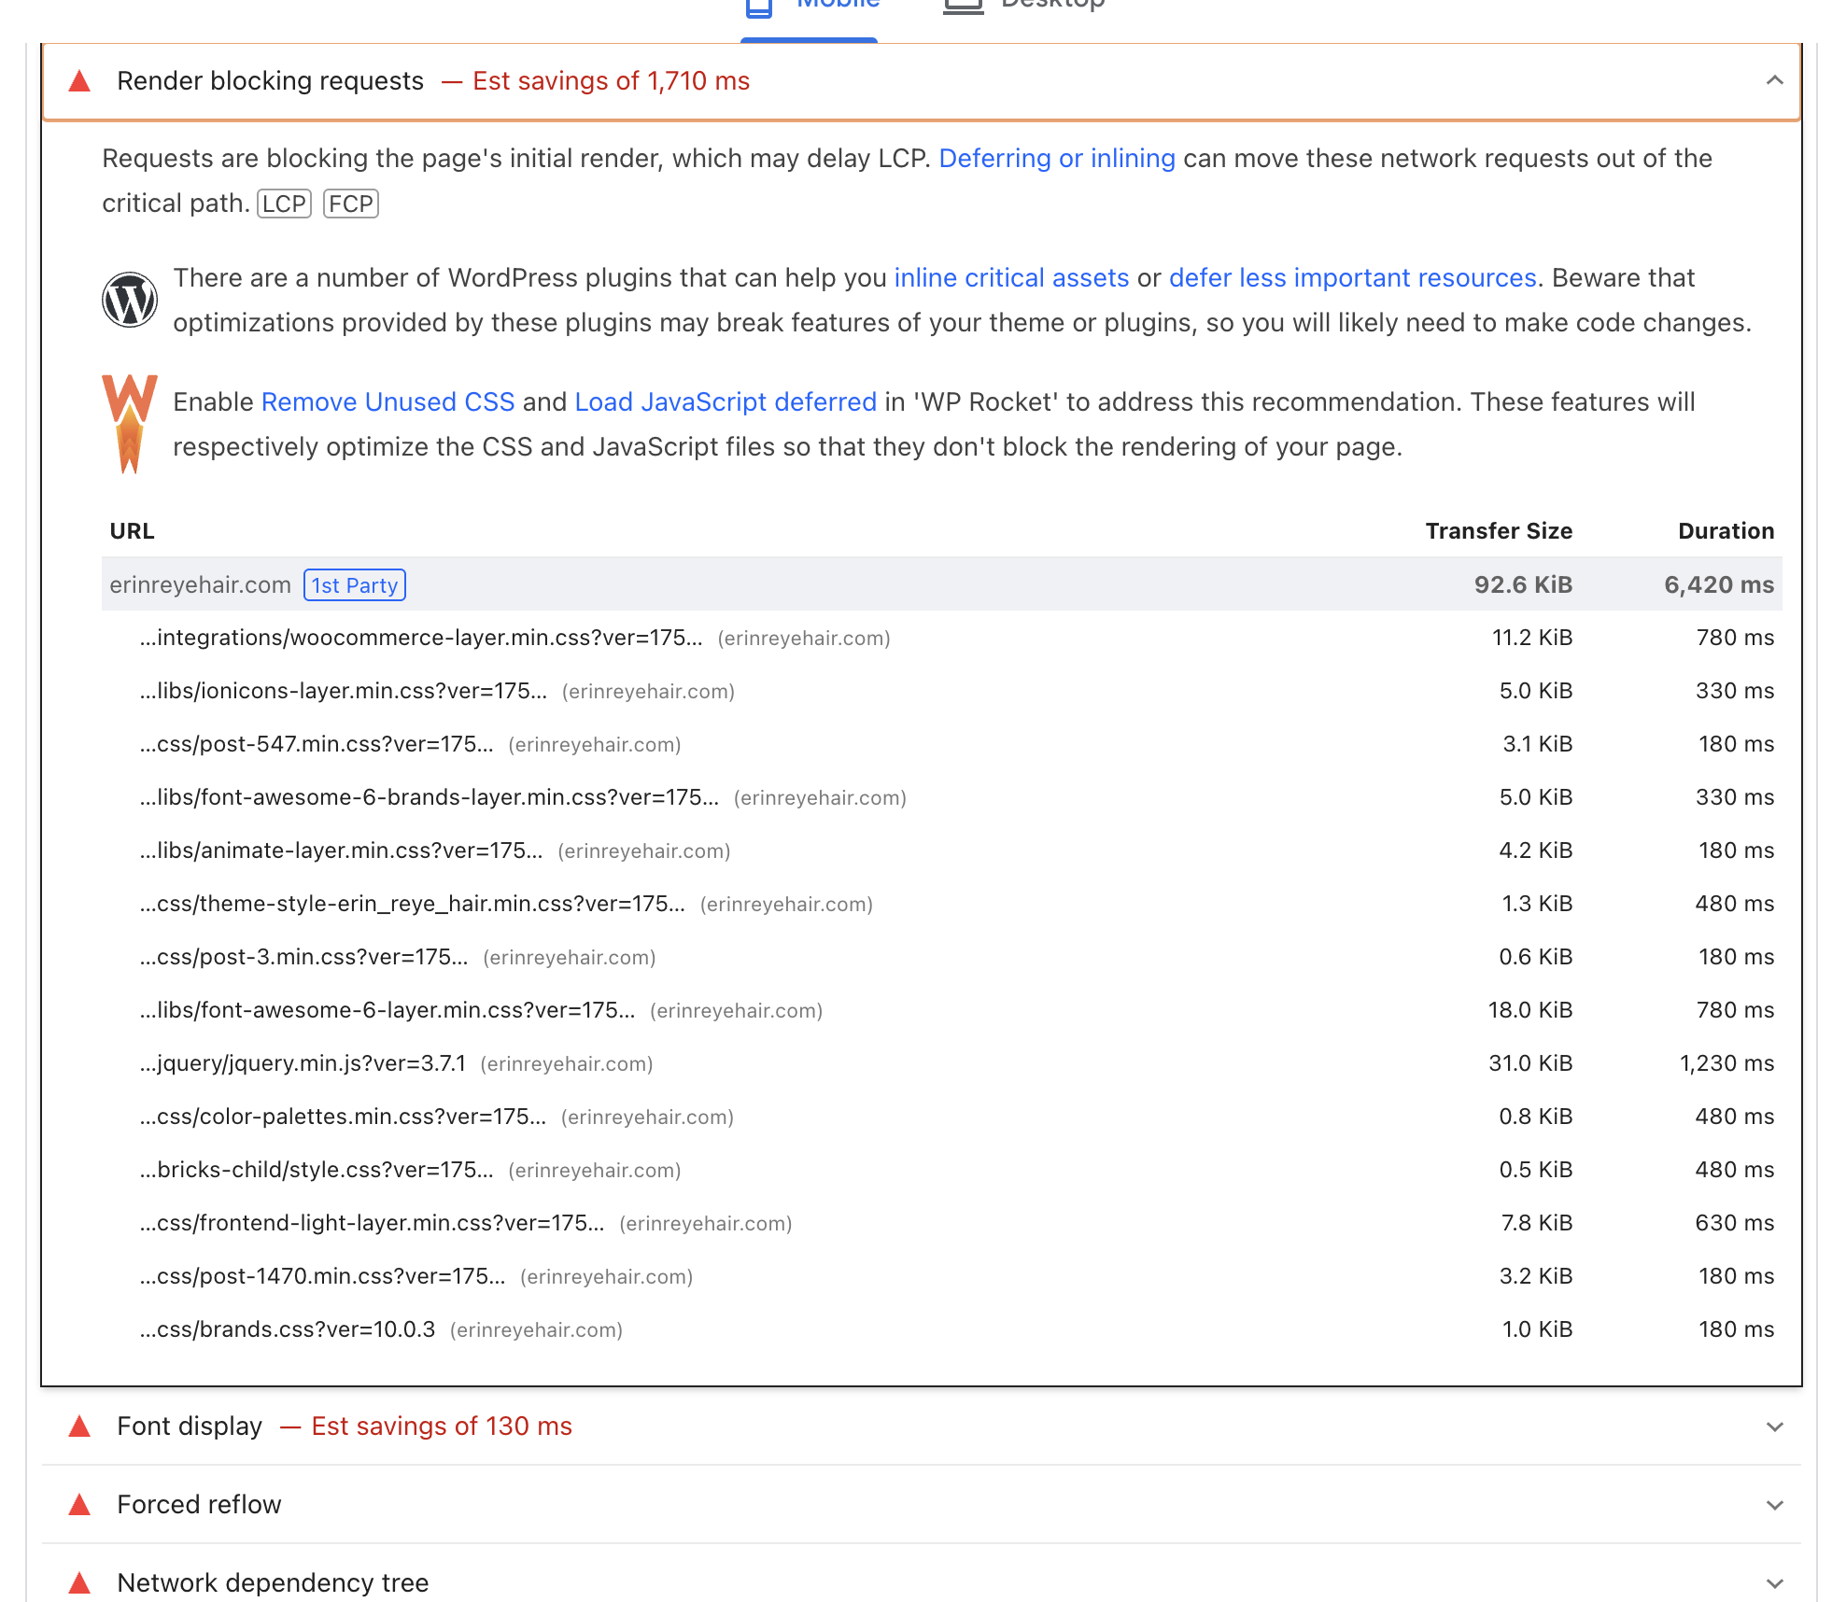Expand the Network dependency tree chevron
Viewport: 1832px width, 1602px height.
tap(1775, 1583)
